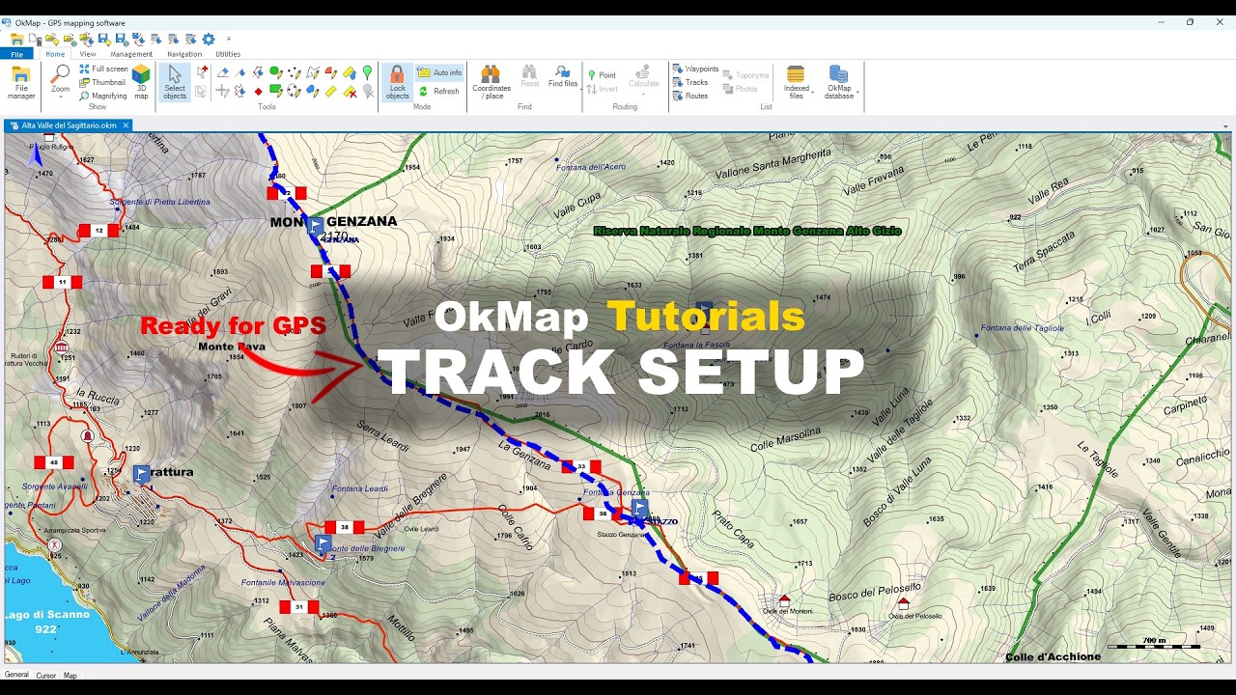Open the File menu
Viewport: 1236px width, 695px height.
pos(16,54)
